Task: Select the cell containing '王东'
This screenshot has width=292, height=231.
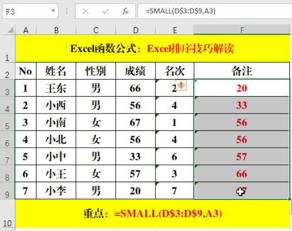Action: [x=56, y=88]
